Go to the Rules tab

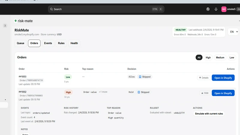coord(61,43)
